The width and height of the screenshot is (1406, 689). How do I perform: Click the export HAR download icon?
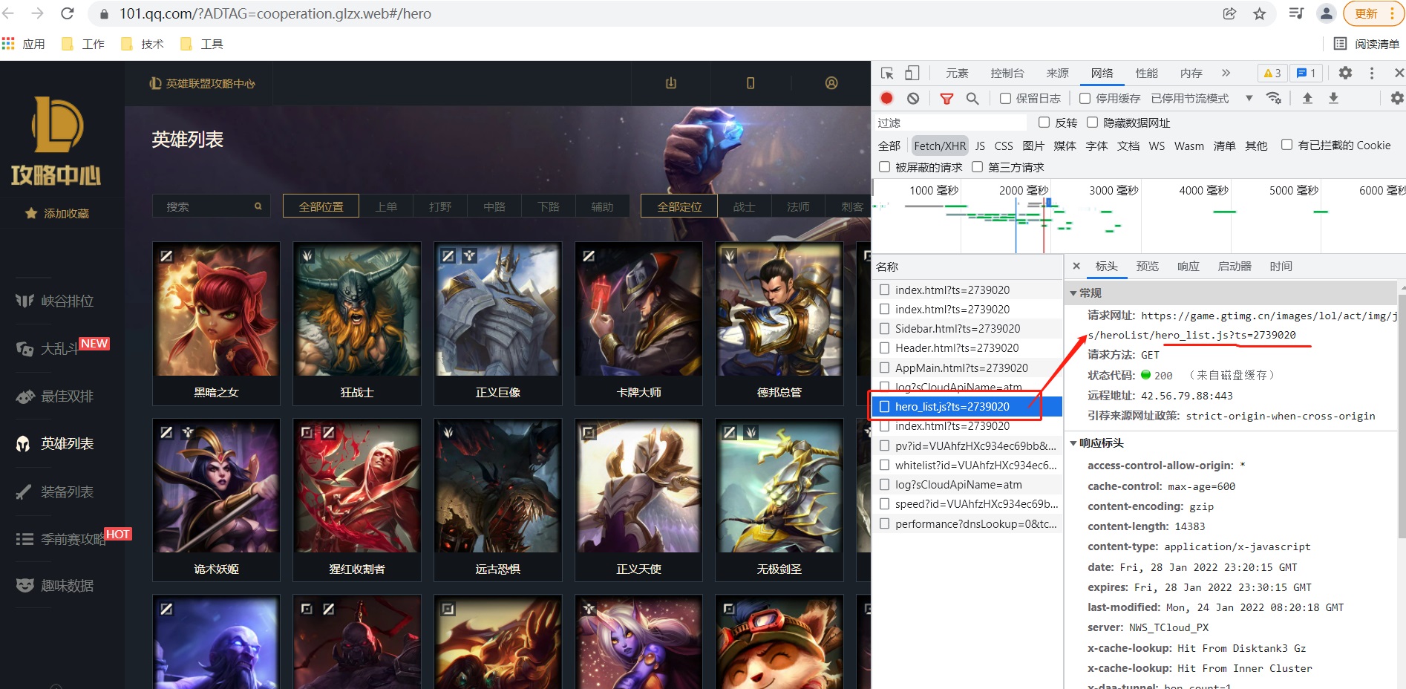pos(1333,98)
